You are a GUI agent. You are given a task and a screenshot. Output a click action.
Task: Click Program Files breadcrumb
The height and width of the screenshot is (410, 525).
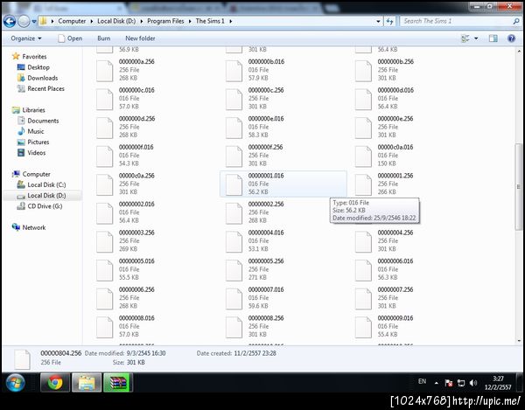point(165,21)
